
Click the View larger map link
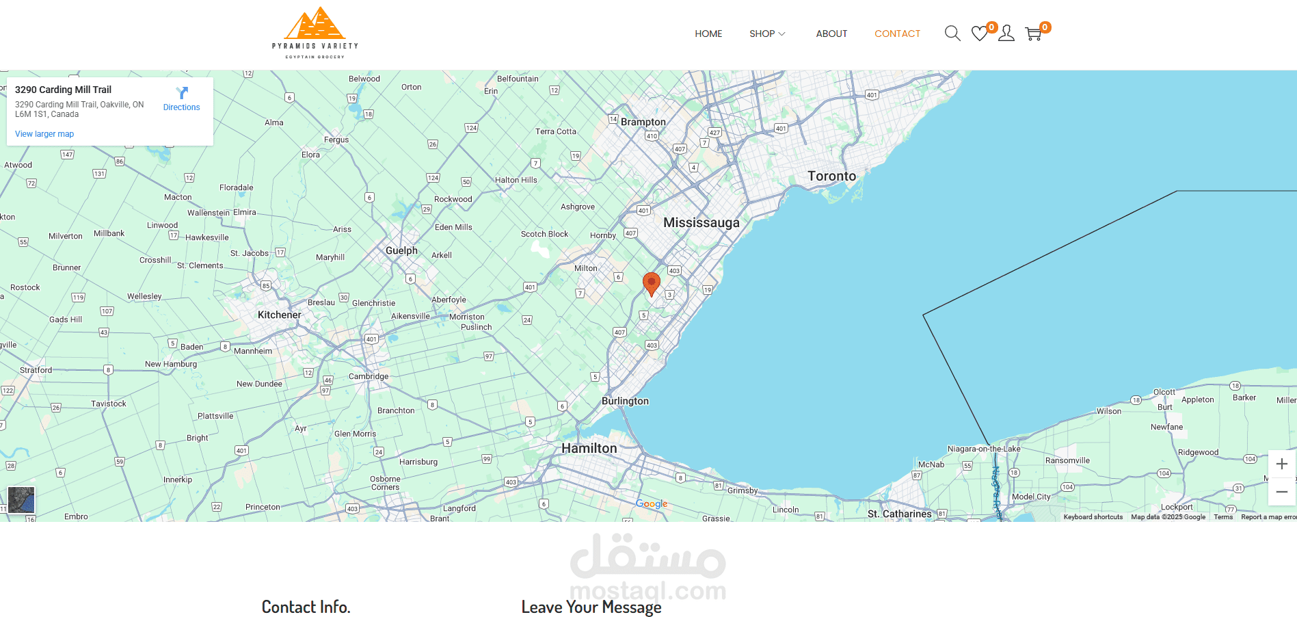click(x=44, y=134)
